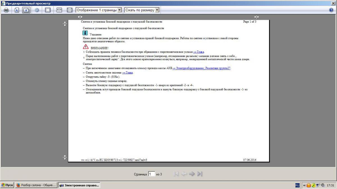Toggle headers and footers display

[x=48, y=10]
